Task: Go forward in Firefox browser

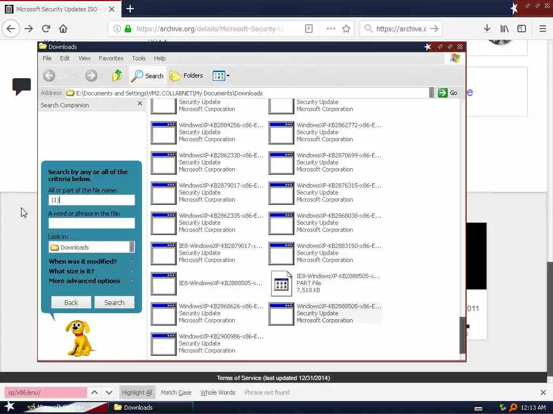Action: pyautogui.click(x=29, y=29)
